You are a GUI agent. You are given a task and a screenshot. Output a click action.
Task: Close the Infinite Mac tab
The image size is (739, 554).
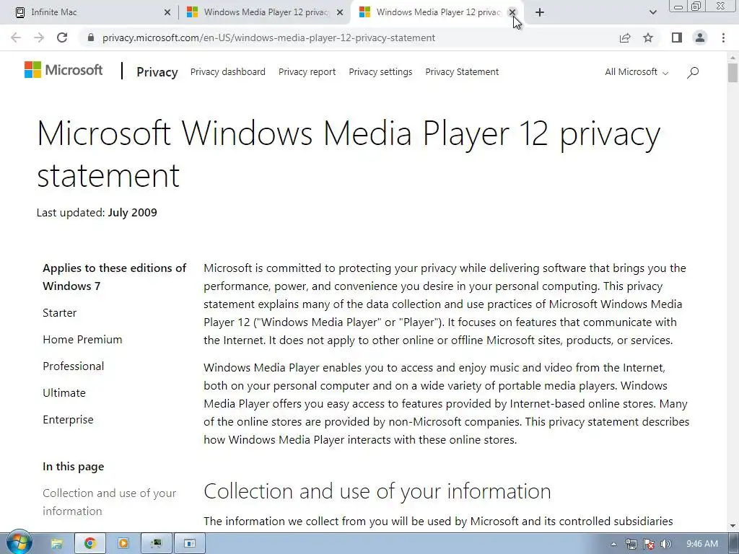pos(167,12)
